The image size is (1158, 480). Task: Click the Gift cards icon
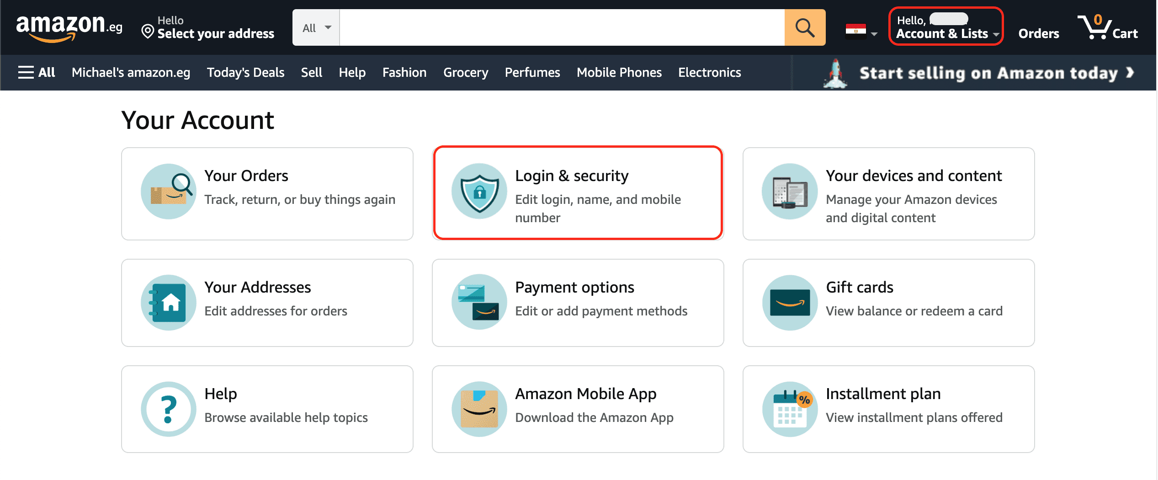pyautogui.click(x=789, y=302)
